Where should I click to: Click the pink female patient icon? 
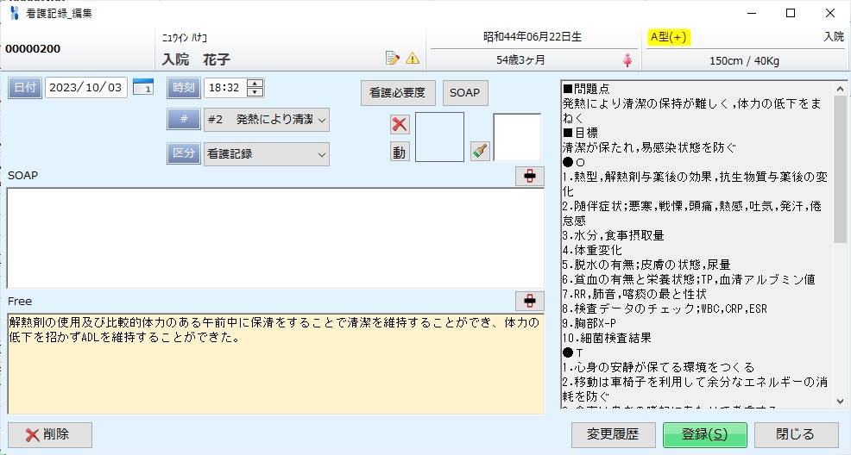click(627, 60)
